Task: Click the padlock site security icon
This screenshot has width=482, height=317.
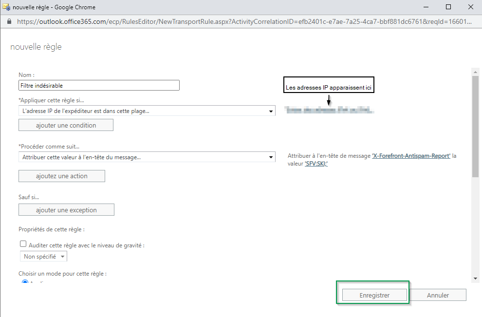Action: tap(9, 21)
